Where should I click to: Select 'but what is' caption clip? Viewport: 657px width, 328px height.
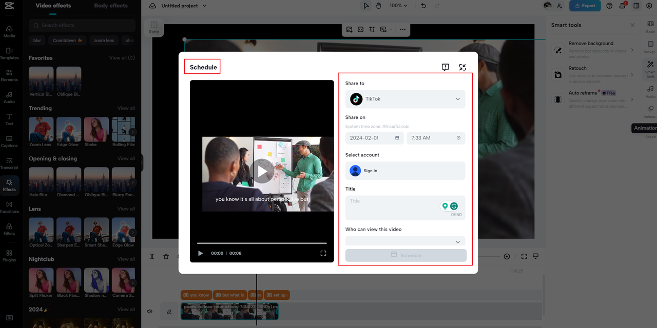tap(229, 295)
